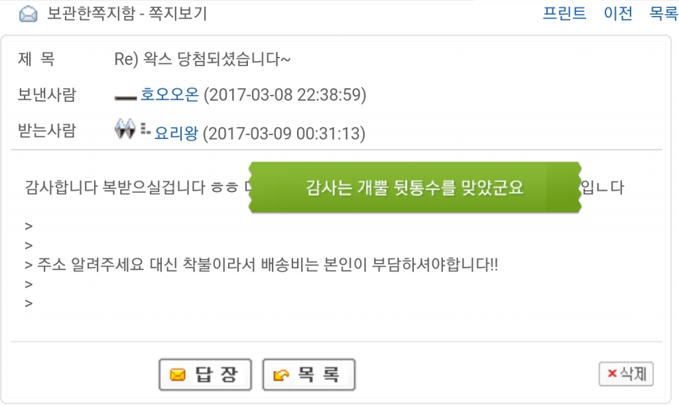The height and width of the screenshot is (406, 679).
Task: Reply using the 답장 button
Action: tap(206, 374)
